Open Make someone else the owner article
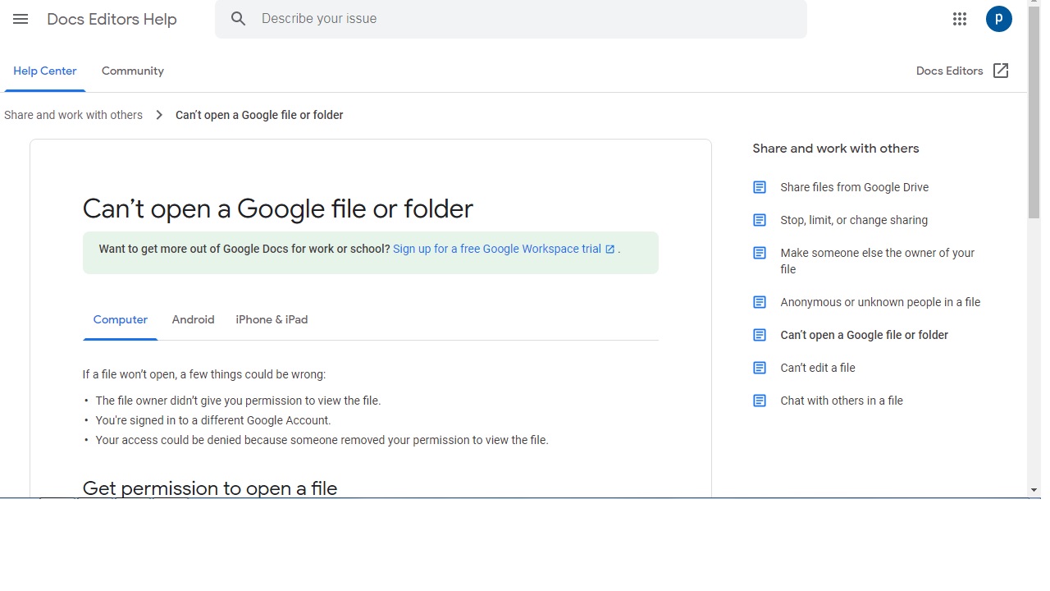 (x=878, y=261)
